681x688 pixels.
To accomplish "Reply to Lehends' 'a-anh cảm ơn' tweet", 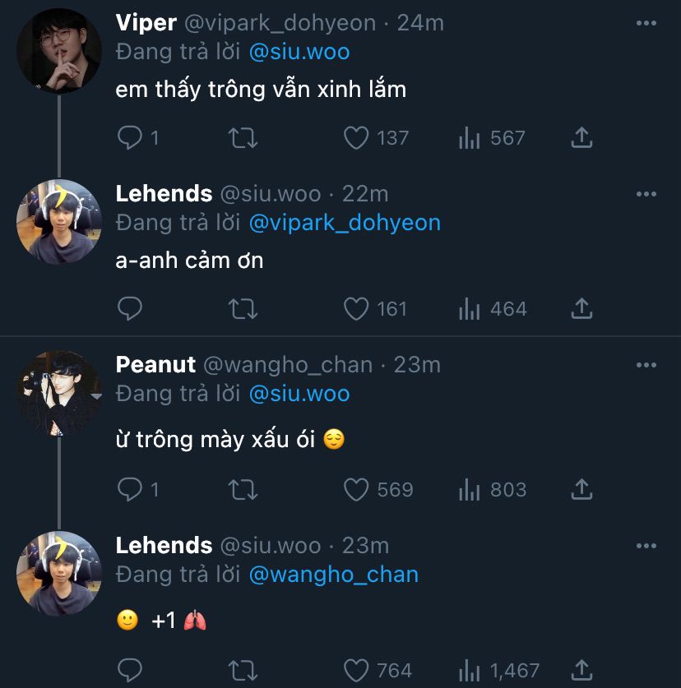I will tap(130, 309).
